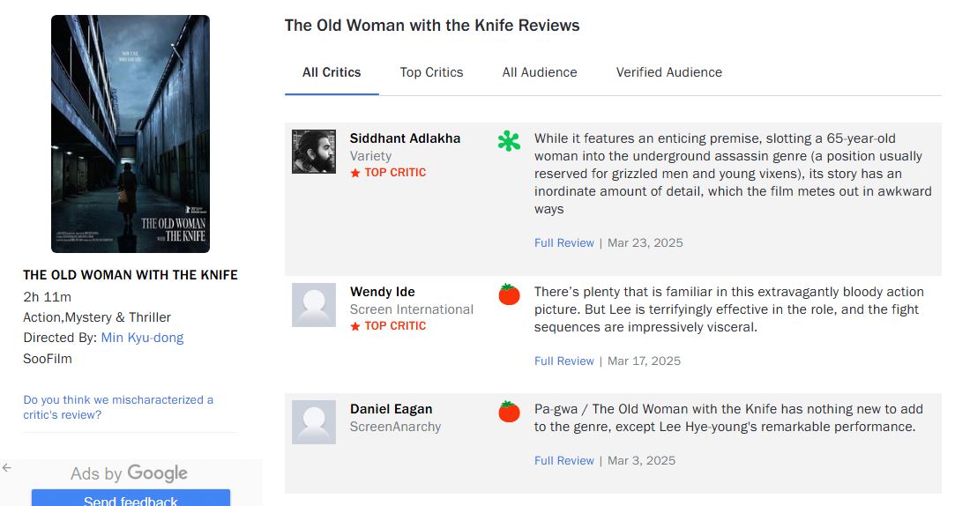Switch to the All Audience tab
Screen dimensions: 955x506
point(540,72)
